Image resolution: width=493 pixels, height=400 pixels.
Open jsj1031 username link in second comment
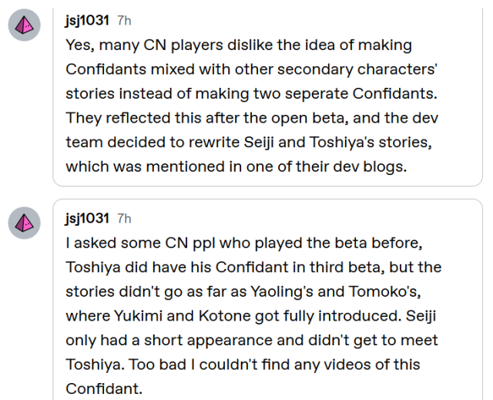click(x=87, y=219)
